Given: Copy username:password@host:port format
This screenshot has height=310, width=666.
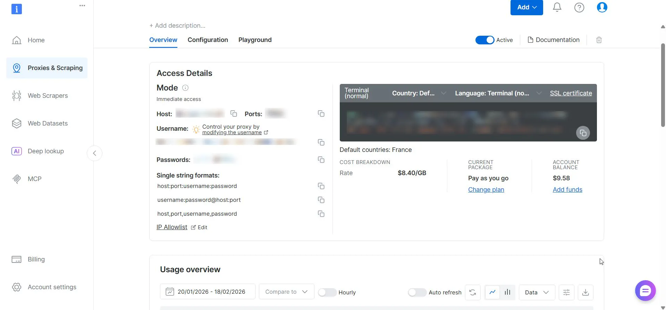Looking at the screenshot, I should [321, 200].
